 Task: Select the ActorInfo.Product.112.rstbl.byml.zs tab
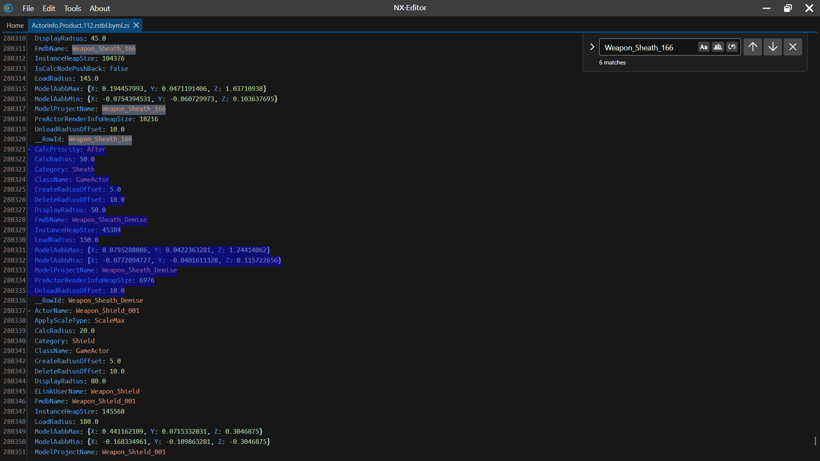[80, 26]
